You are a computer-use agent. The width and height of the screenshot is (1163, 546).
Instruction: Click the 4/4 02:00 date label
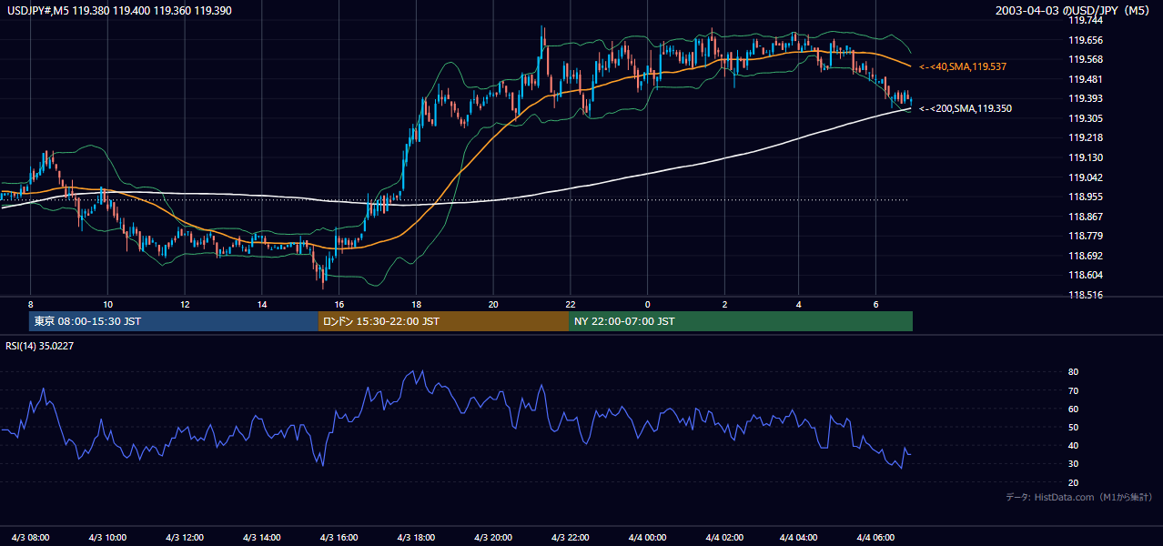[725, 537]
